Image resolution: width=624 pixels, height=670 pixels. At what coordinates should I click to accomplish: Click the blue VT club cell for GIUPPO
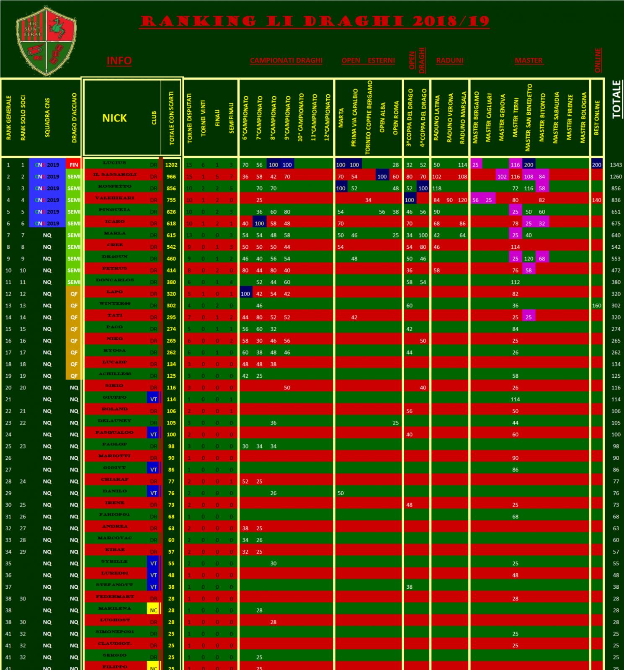[x=154, y=399]
